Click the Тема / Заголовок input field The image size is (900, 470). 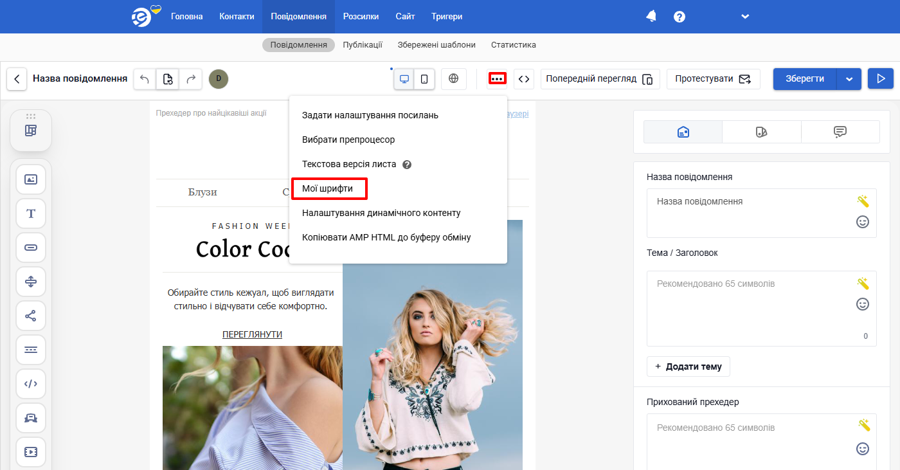pyautogui.click(x=762, y=309)
